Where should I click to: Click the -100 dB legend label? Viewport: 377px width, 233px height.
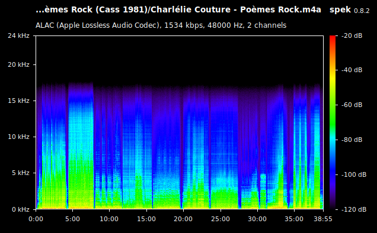(x=354, y=174)
